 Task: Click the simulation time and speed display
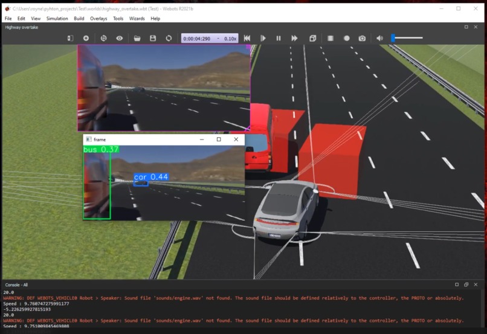point(210,39)
